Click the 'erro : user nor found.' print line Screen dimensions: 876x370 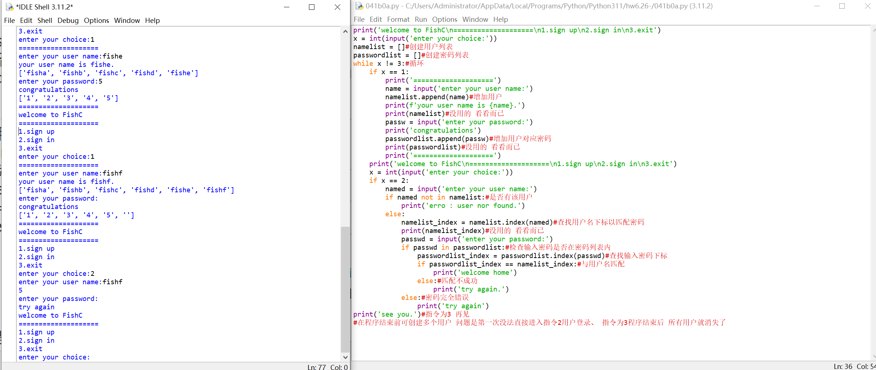[x=463, y=206]
